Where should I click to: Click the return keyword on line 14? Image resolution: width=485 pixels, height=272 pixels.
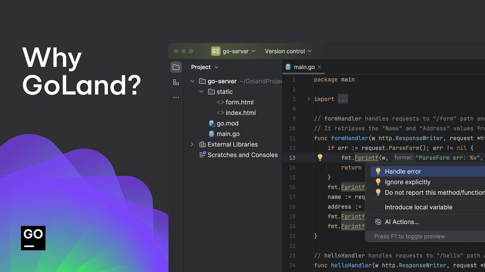pyautogui.click(x=351, y=168)
